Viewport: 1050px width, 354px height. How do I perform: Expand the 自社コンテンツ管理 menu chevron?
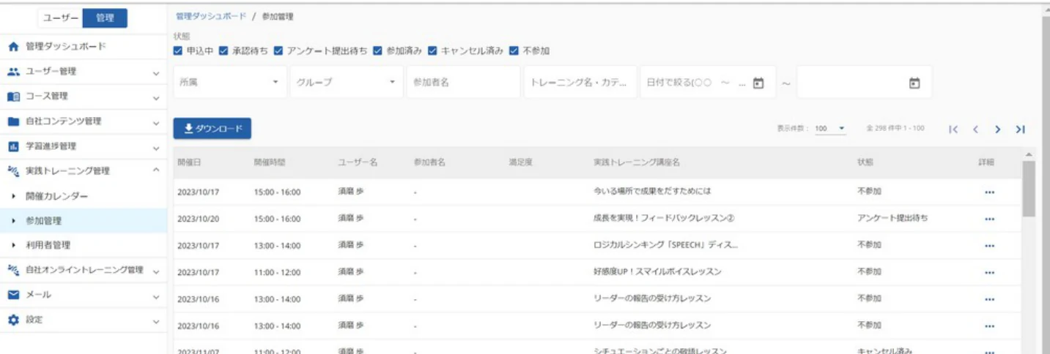tap(156, 123)
